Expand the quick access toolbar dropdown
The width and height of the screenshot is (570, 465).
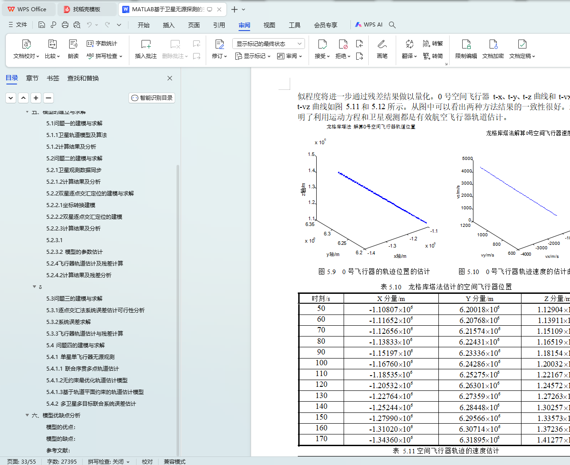tap(119, 25)
